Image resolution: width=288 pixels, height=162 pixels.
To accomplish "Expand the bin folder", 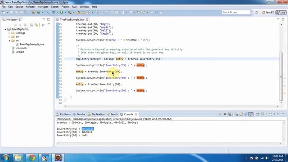I will pos(9,37).
